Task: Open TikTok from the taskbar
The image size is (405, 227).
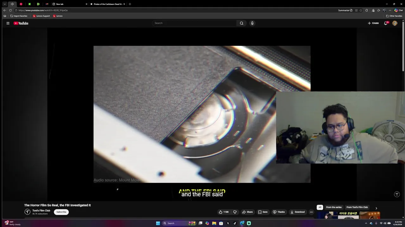Action: (x=235, y=223)
